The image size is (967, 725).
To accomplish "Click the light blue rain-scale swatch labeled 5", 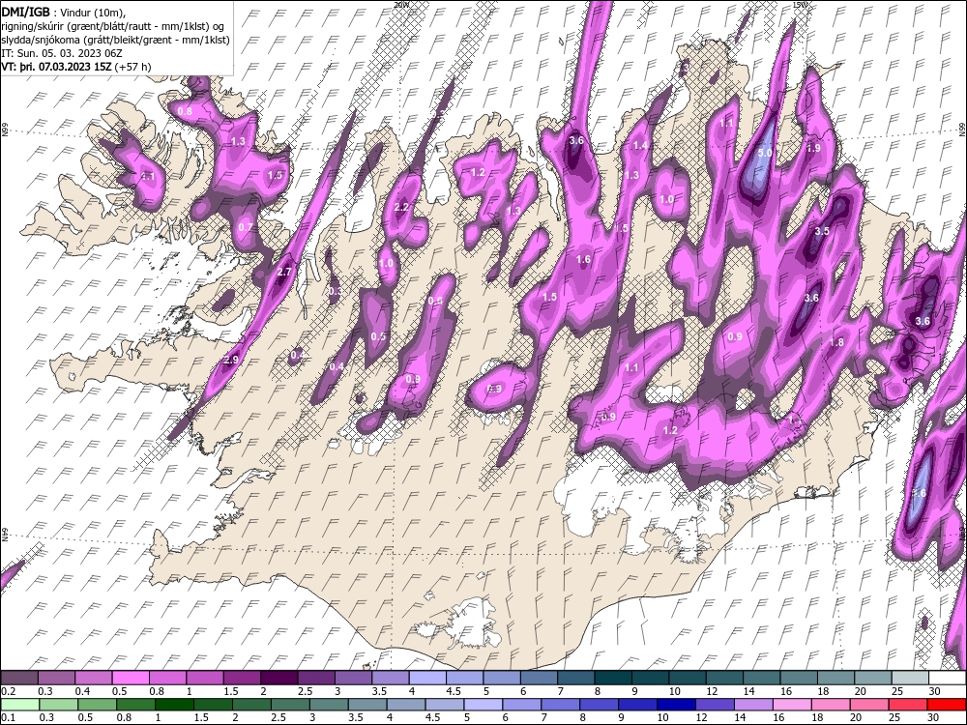I will click(483, 705).
